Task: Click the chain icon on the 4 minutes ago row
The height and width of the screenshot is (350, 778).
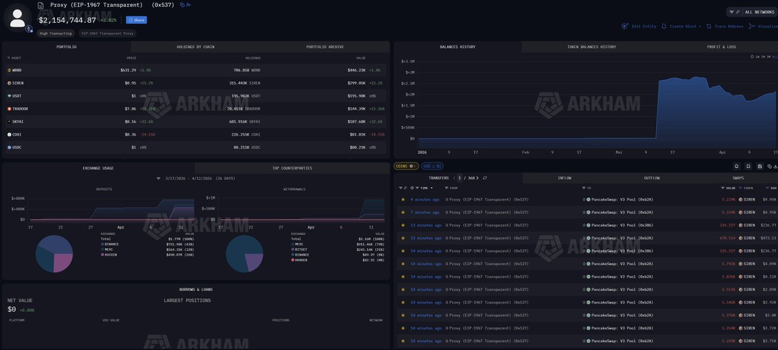Action: (x=403, y=199)
